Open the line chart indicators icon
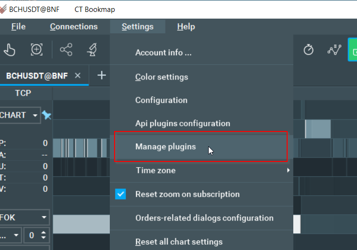This screenshot has height=250, width=357. 334,50
